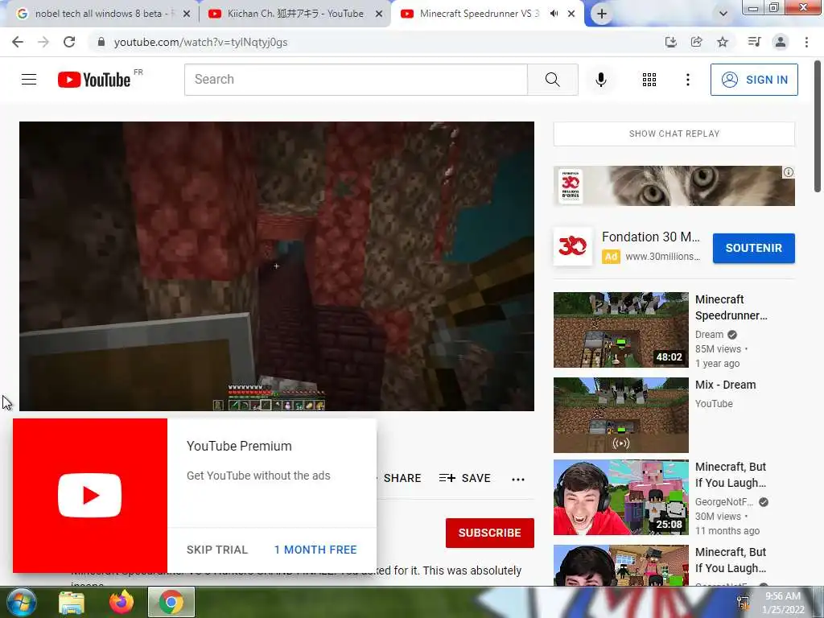Click the Minecraft video player
This screenshot has height=618, width=824.
coord(277,266)
